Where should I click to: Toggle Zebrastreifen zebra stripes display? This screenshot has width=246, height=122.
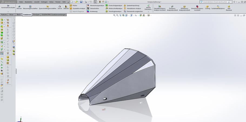pyautogui.click(x=93, y=8)
